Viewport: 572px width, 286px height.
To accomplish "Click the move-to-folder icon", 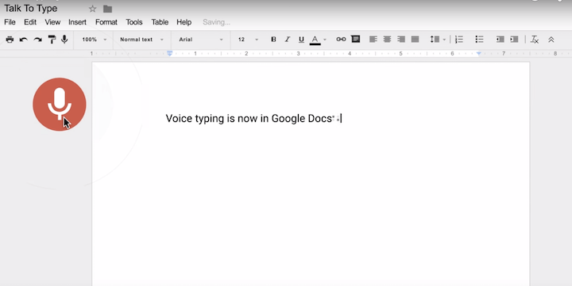I will tap(107, 9).
